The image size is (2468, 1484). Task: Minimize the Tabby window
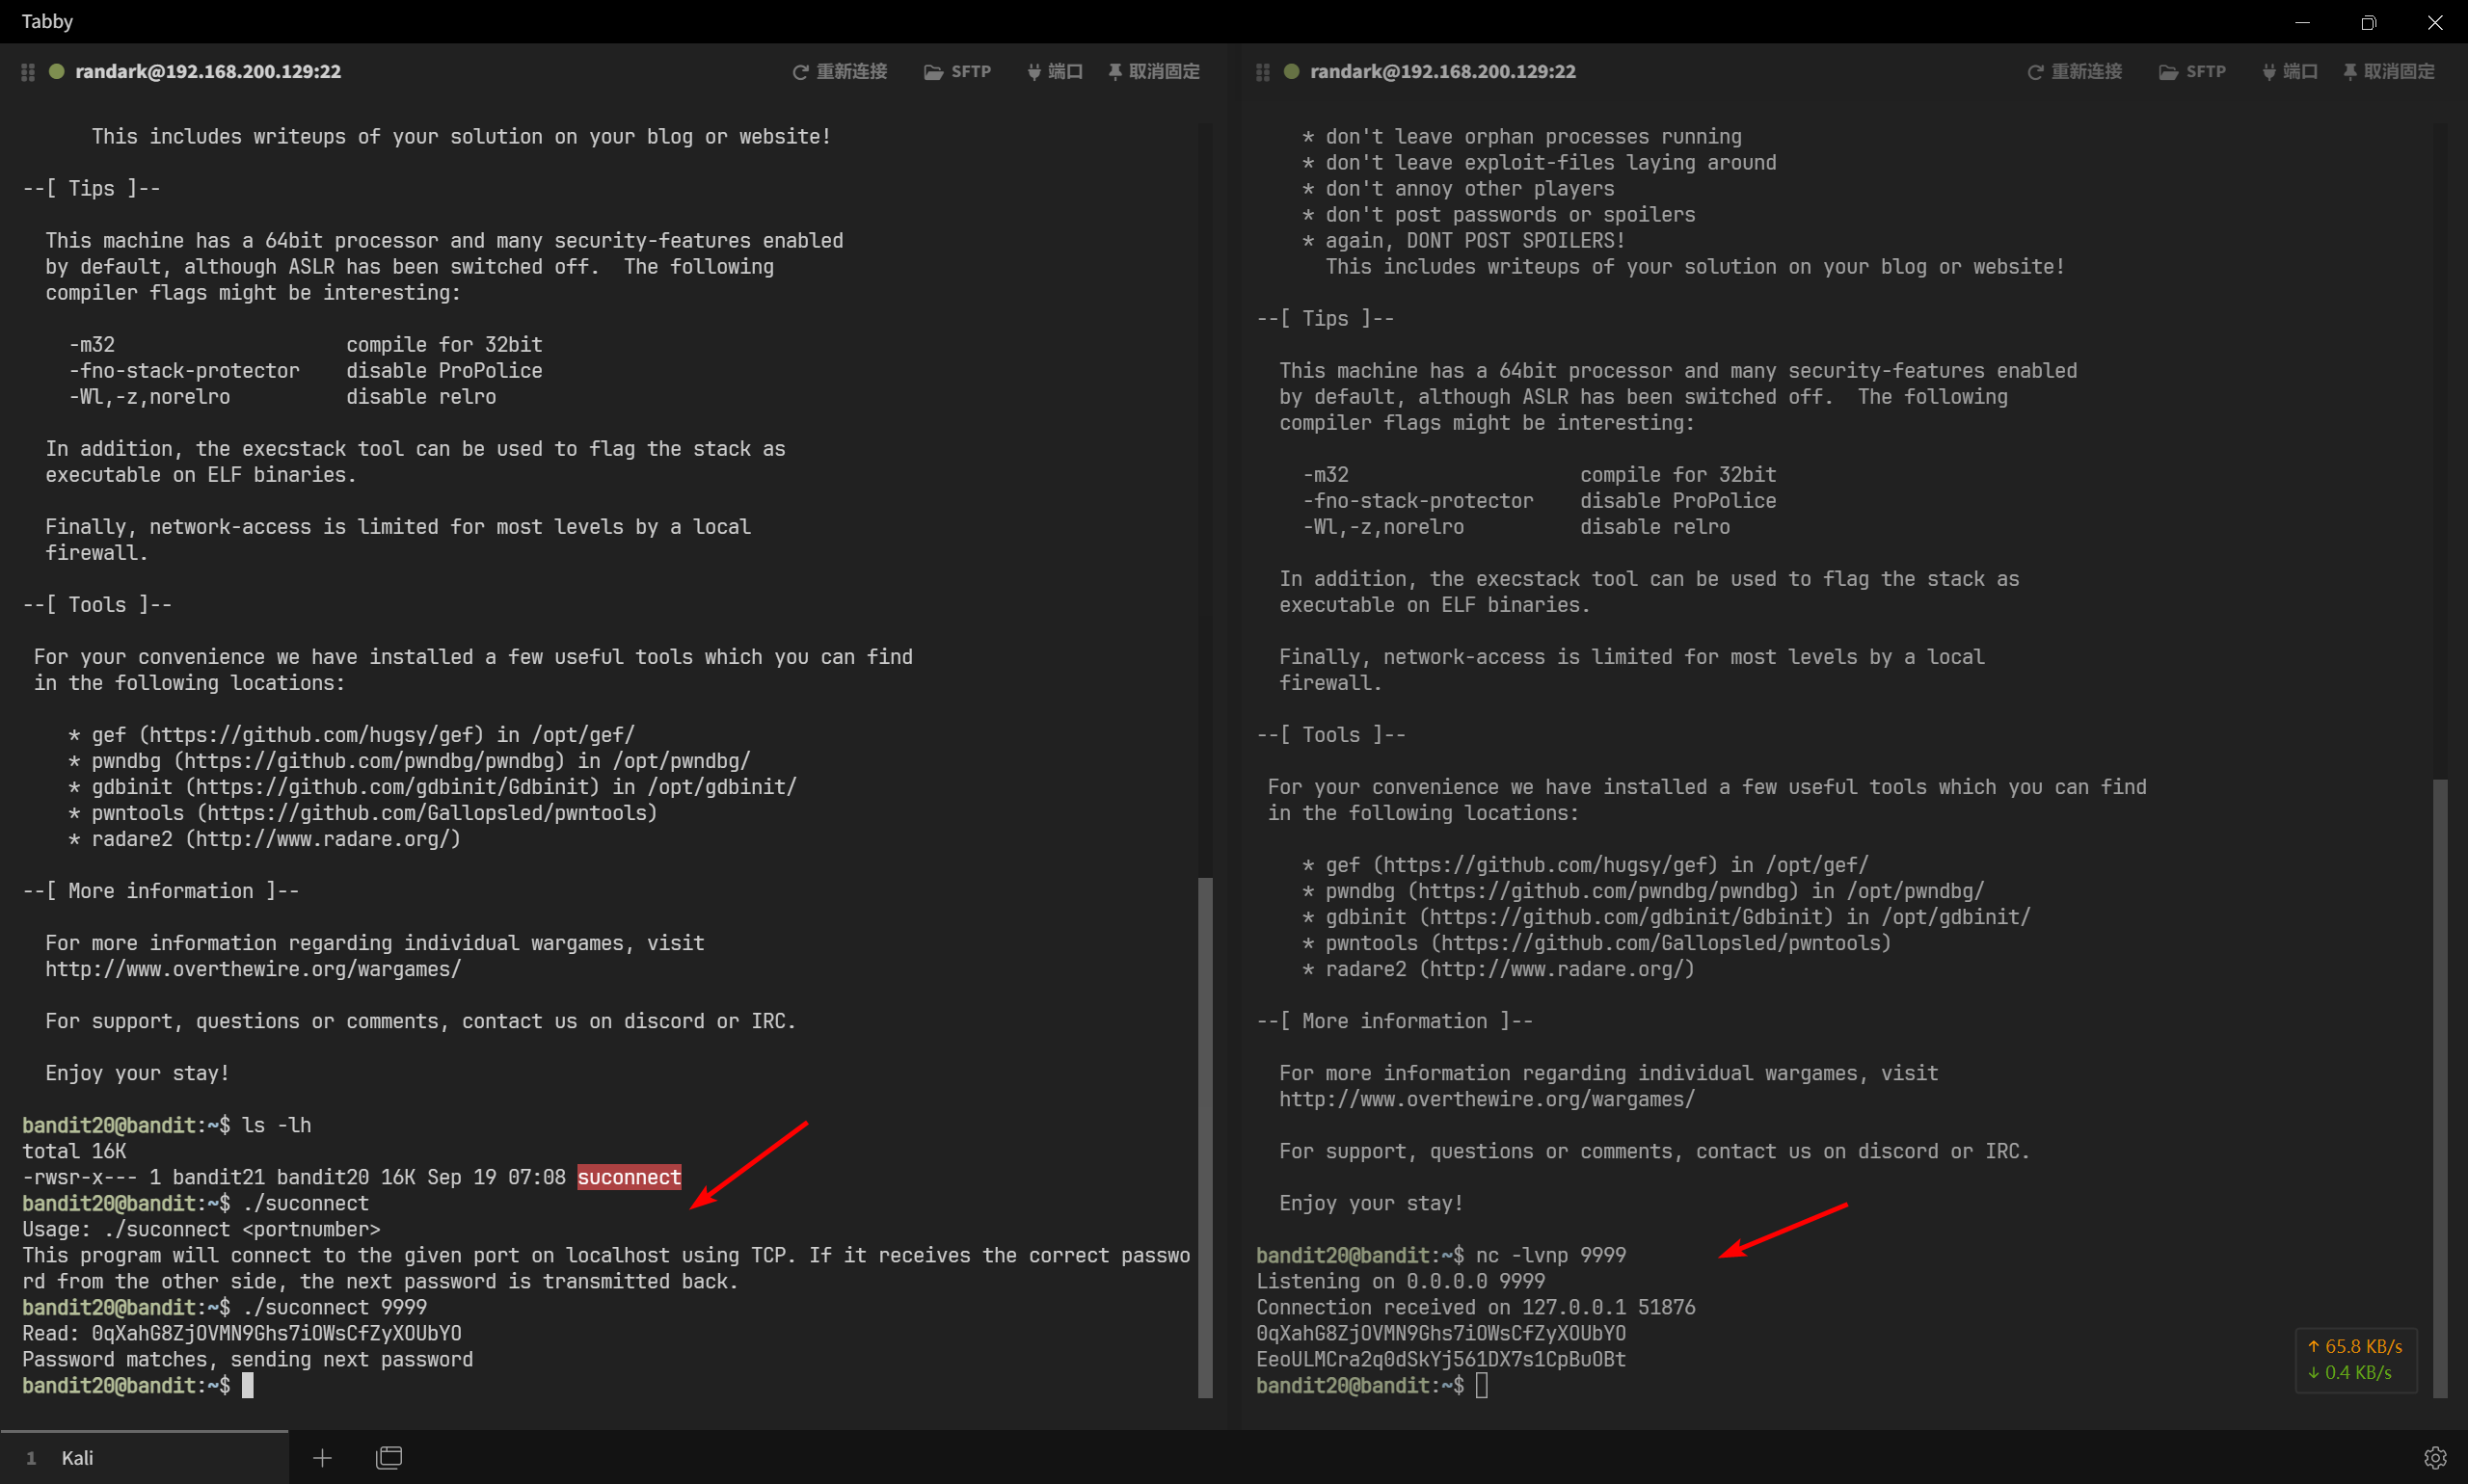pyautogui.click(x=2302, y=22)
